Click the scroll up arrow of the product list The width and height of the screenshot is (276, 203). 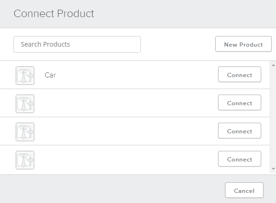coord(273,65)
